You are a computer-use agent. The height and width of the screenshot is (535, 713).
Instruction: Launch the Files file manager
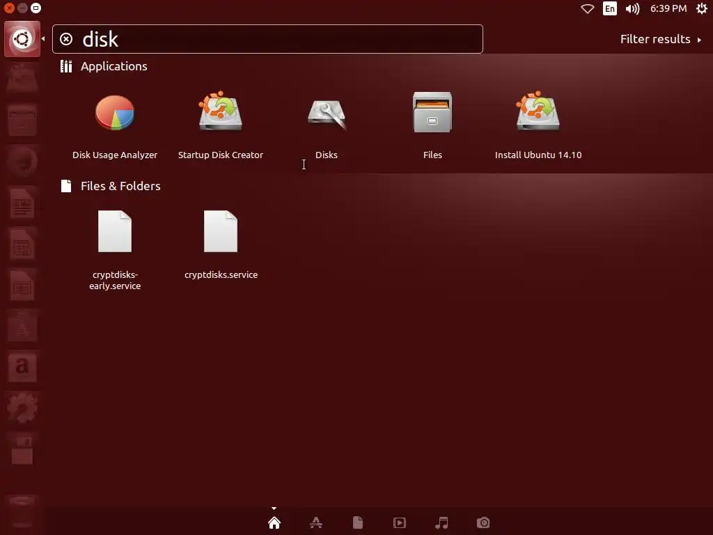(x=432, y=112)
